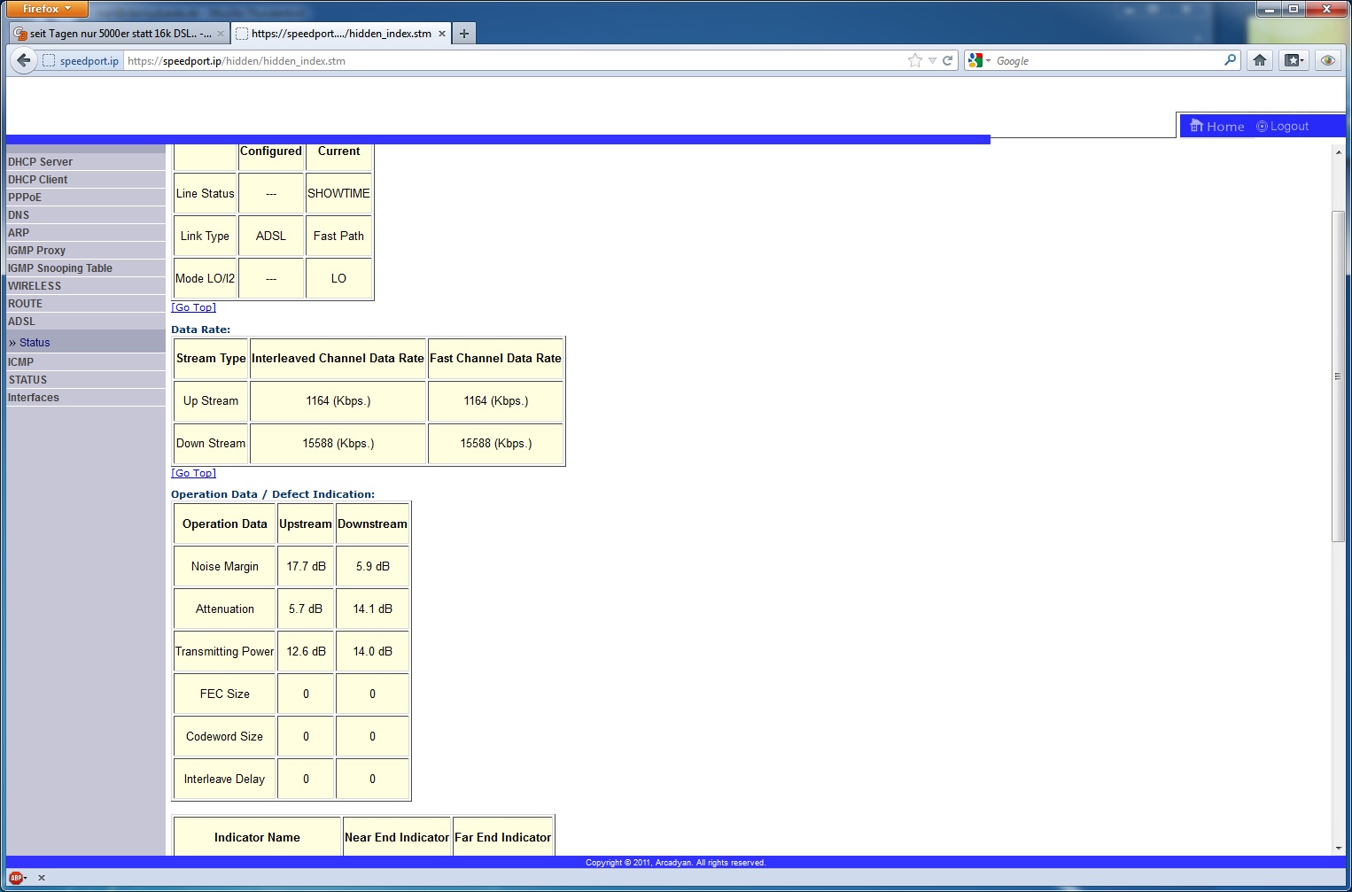Bookmark page with the star icon
Image resolution: width=1352 pixels, height=892 pixels.
tap(915, 60)
